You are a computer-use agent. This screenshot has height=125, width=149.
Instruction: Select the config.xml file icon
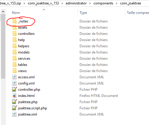(14, 83)
